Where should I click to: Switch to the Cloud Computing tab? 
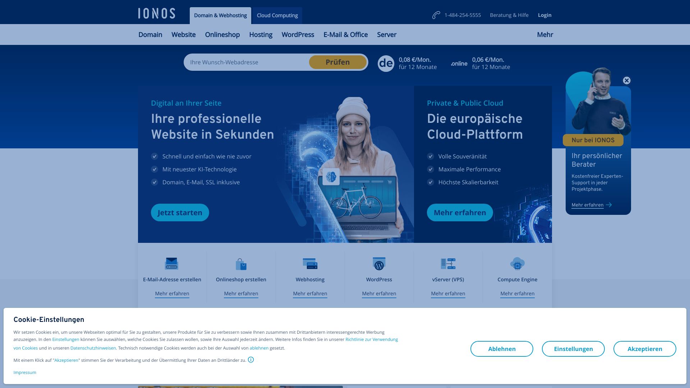(277, 15)
